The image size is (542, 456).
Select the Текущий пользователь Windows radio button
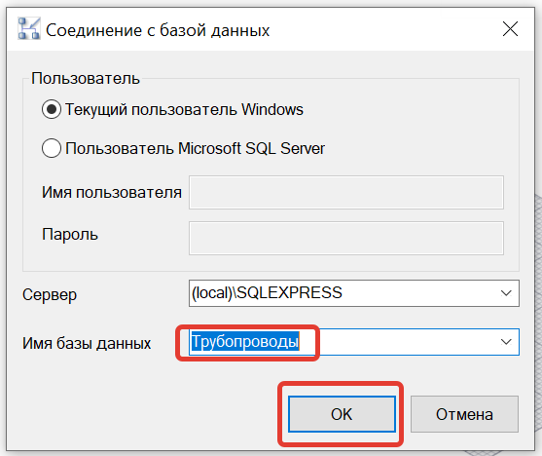pos(52,109)
